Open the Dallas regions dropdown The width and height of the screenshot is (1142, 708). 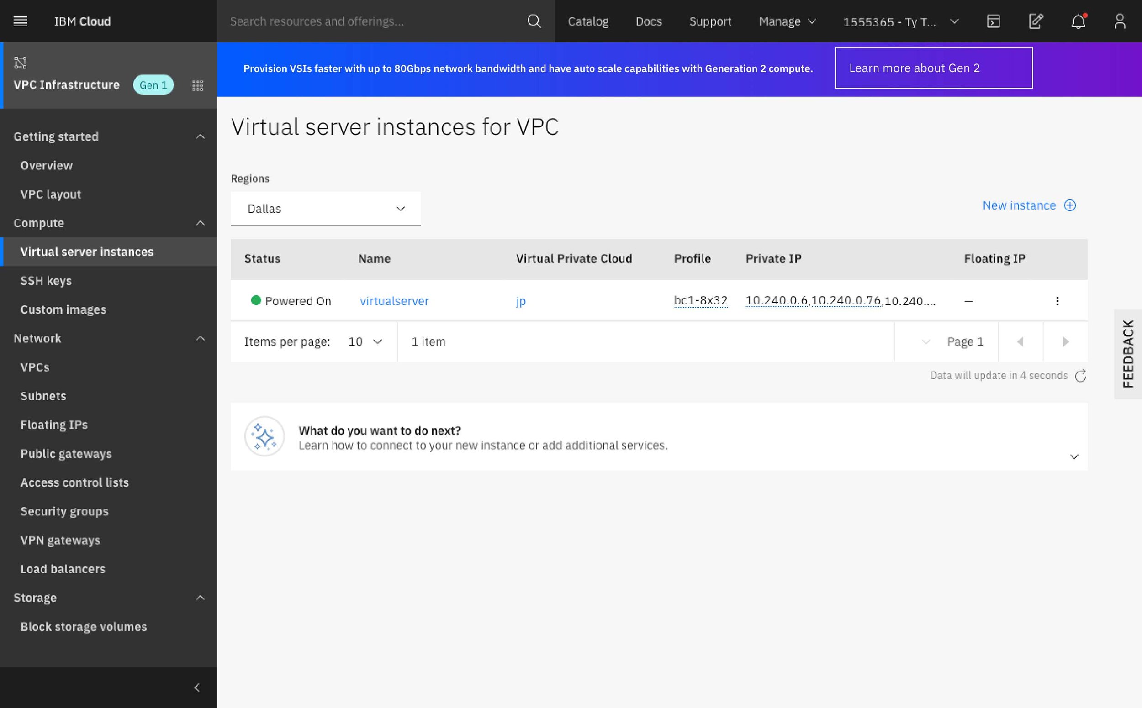click(325, 208)
